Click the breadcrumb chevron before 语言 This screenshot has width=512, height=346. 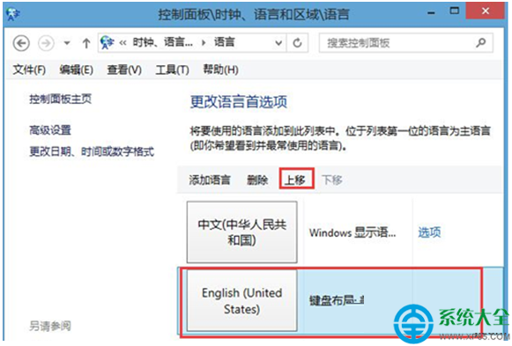204,43
